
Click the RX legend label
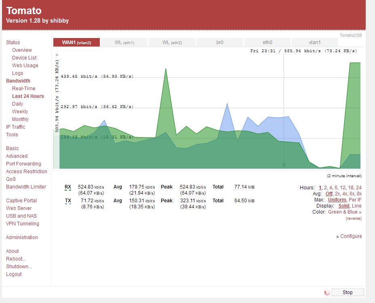point(68,187)
